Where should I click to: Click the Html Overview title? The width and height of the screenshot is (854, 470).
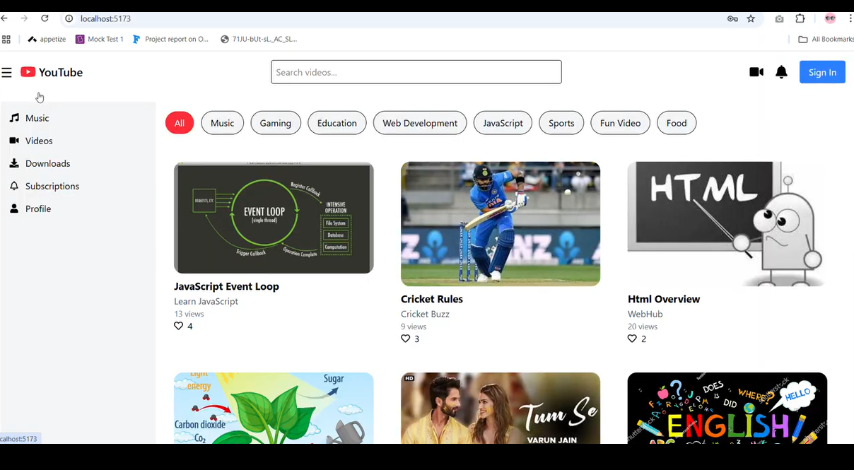tap(664, 299)
